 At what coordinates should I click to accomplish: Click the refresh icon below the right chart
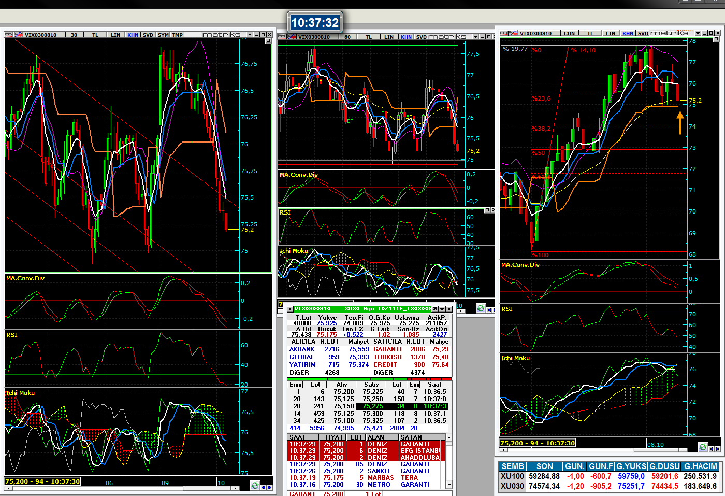703,447
